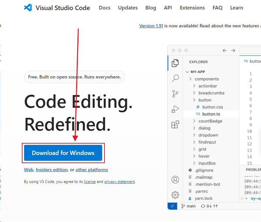This screenshot has width=261, height=222.
Task: Expand the grid folder chevron
Action: coord(194,149)
